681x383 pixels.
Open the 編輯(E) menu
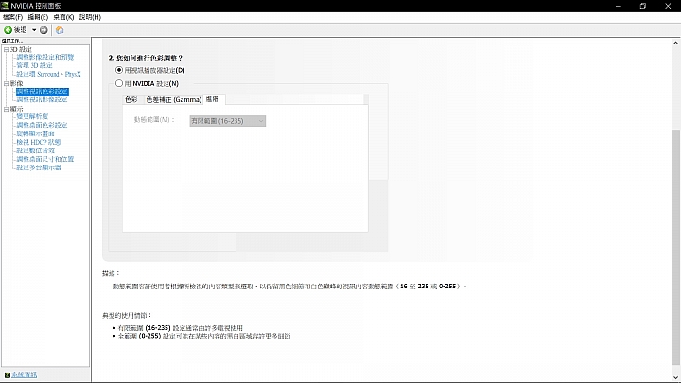pyautogui.click(x=38, y=17)
